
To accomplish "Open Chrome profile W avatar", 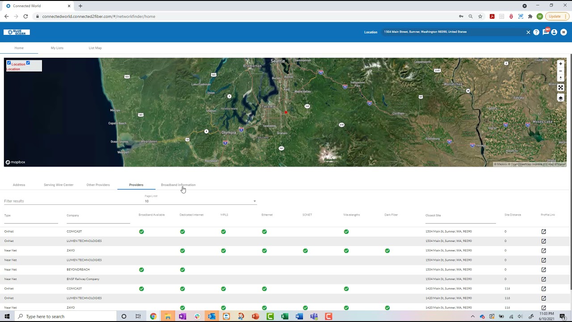I will [x=540, y=17].
